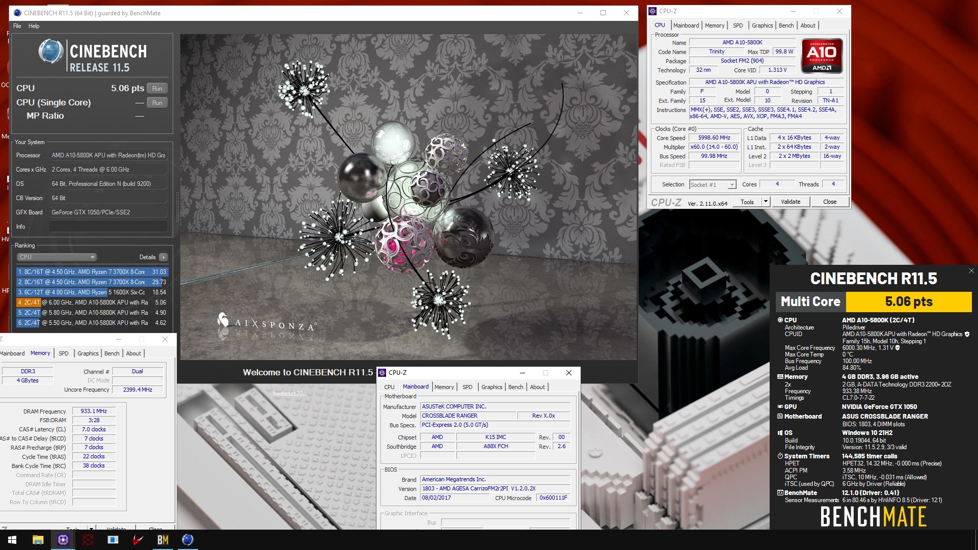Click the Cinebench panel splitter handle
The width and height of the screenshot is (978, 550).
click(177, 206)
